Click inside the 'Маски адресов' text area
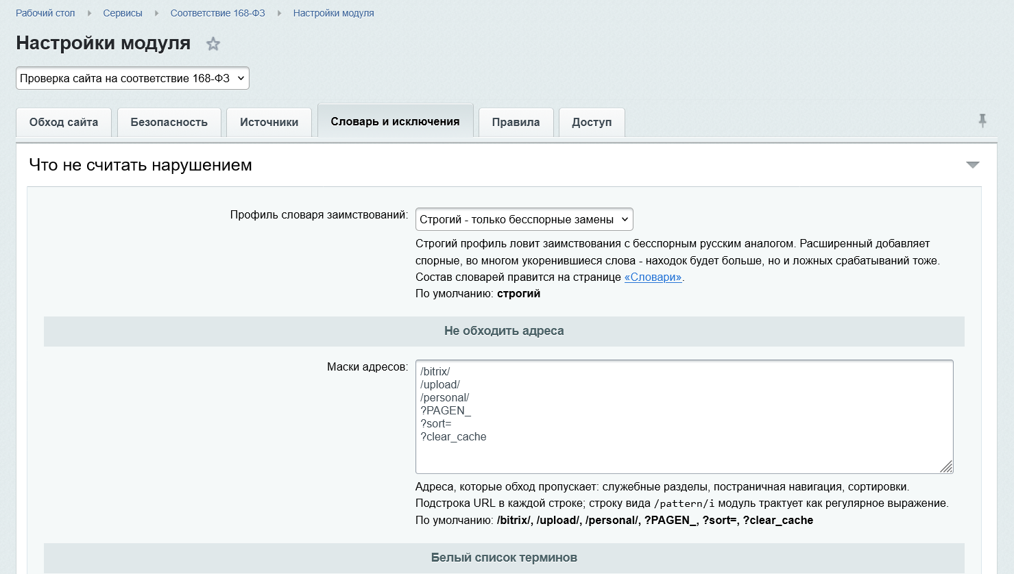Image resolution: width=1014 pixels, height=574 pixels. [684, 416]
